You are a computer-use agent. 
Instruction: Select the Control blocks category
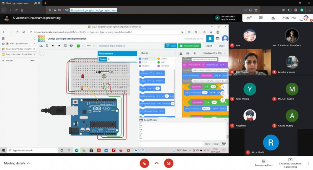pyautogui.click(x=162, y=59)
